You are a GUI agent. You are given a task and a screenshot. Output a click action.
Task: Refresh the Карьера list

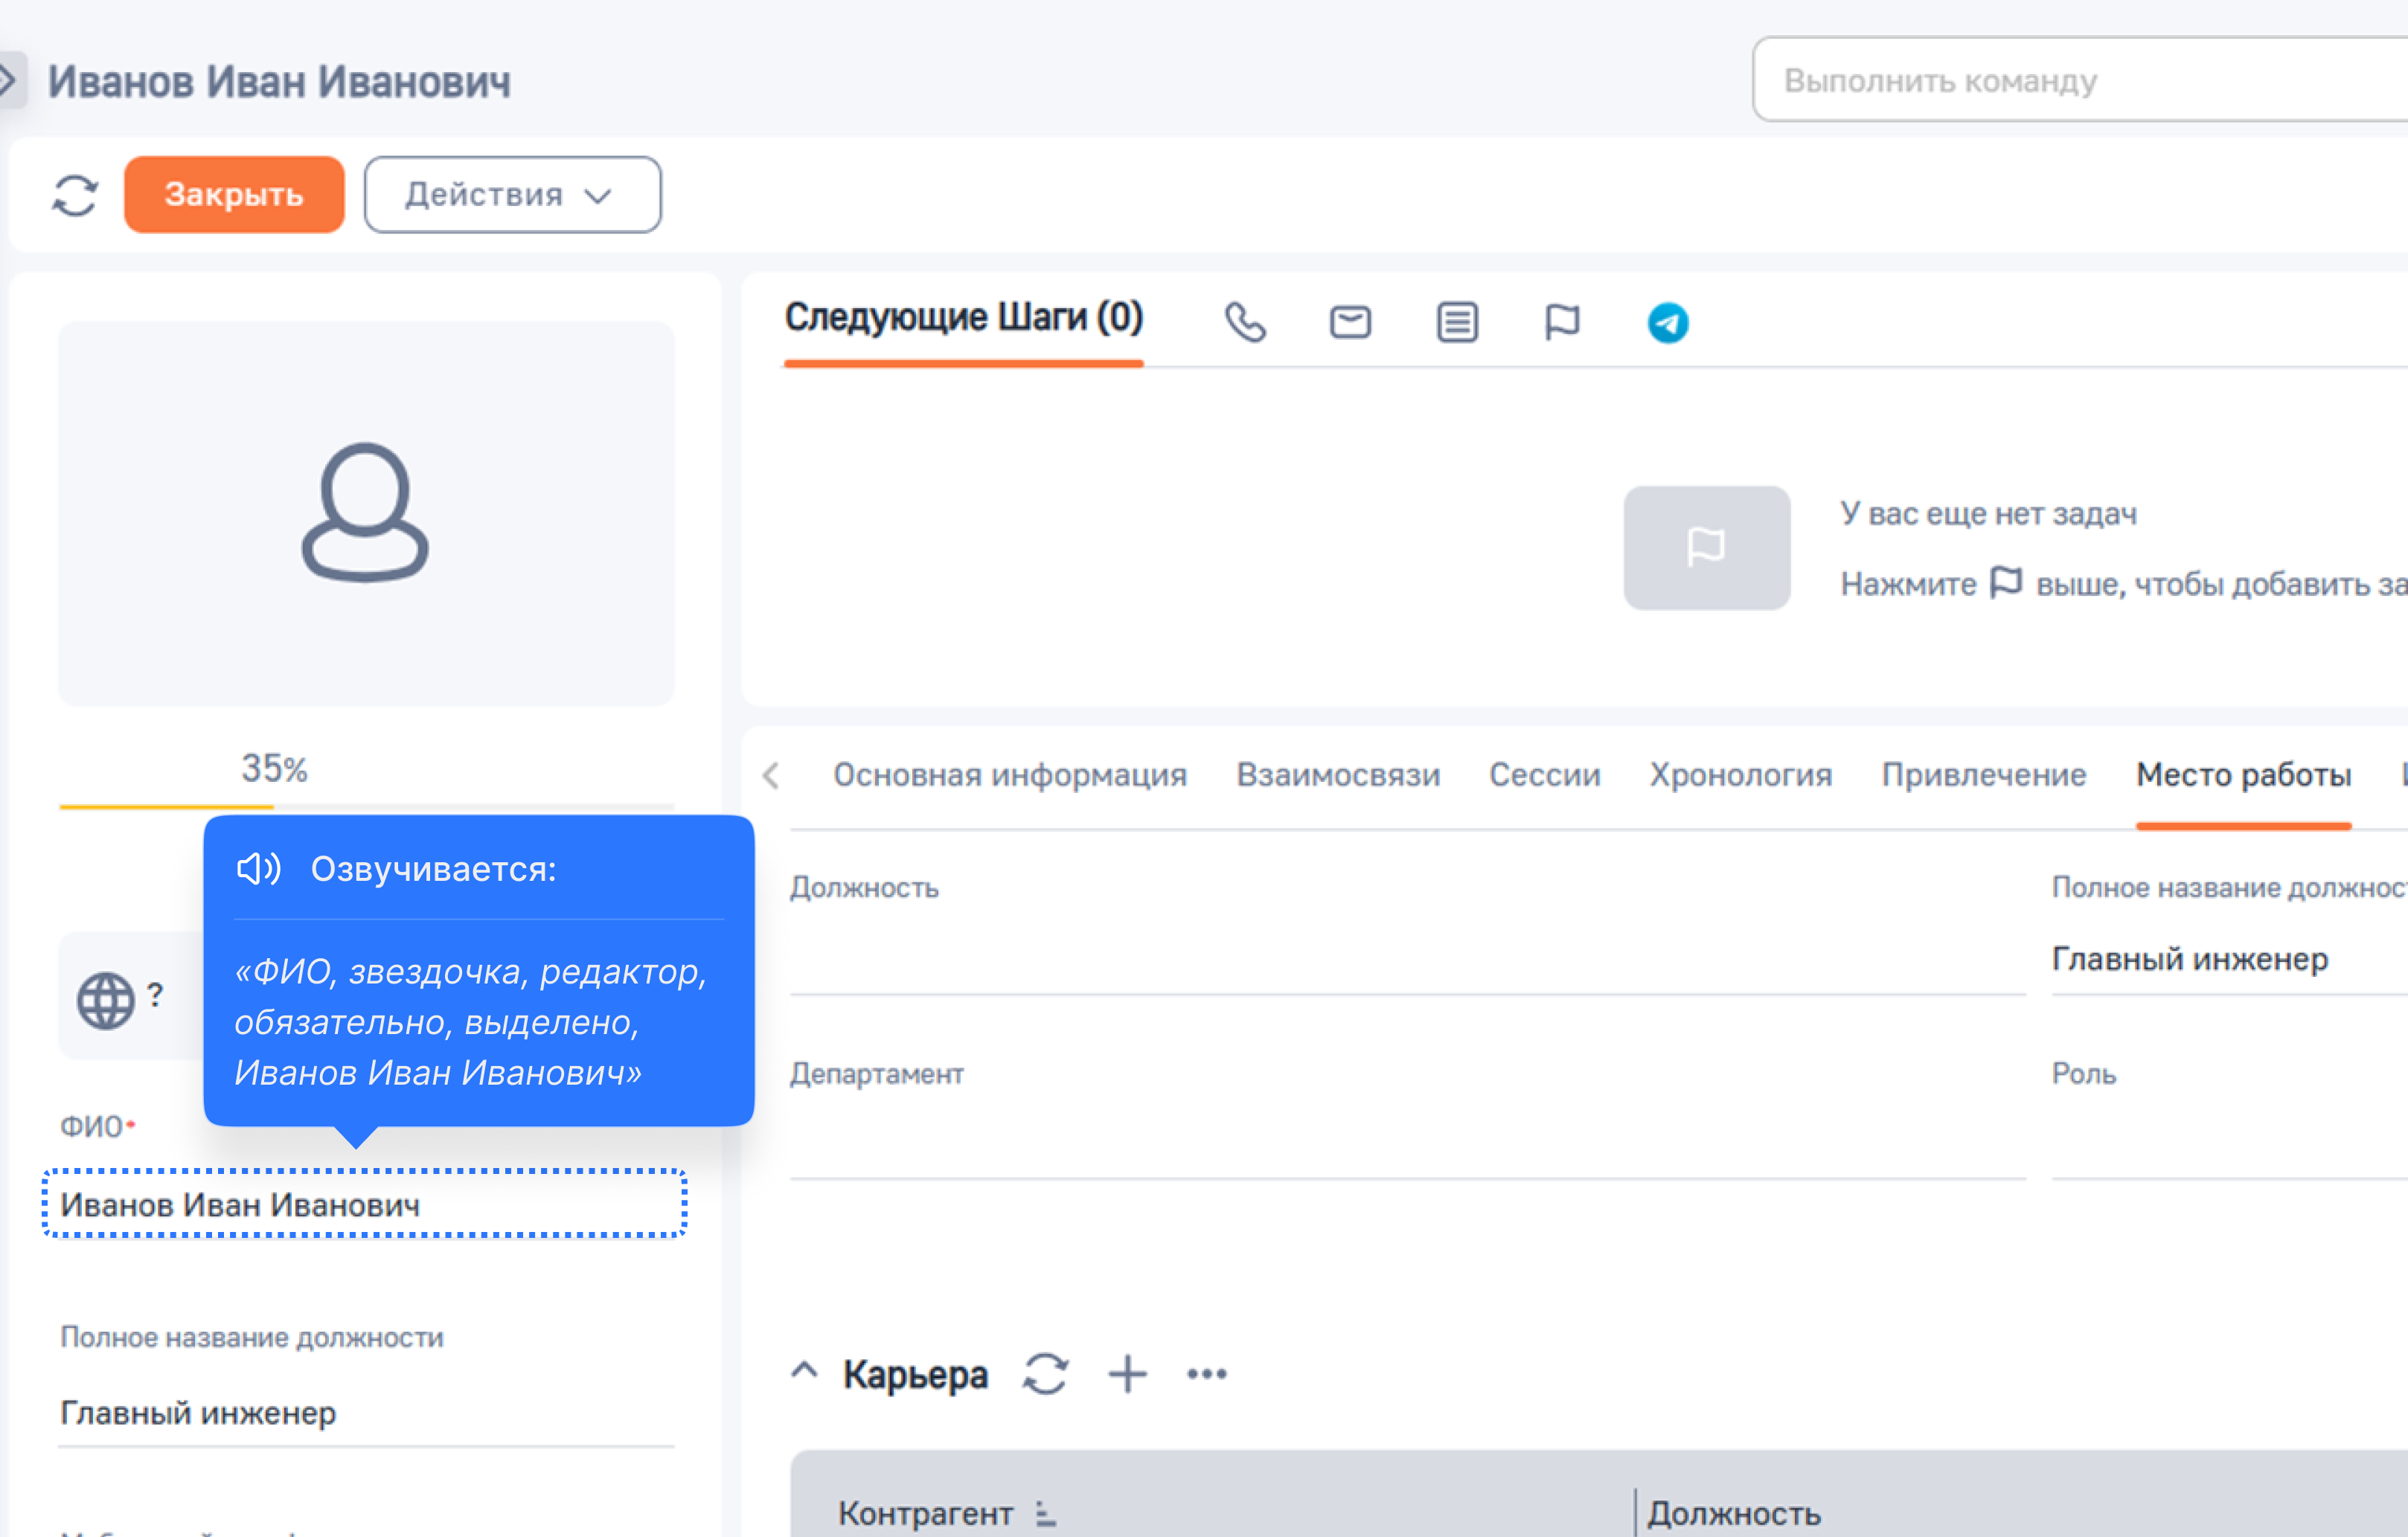tap(1045, 1373)
